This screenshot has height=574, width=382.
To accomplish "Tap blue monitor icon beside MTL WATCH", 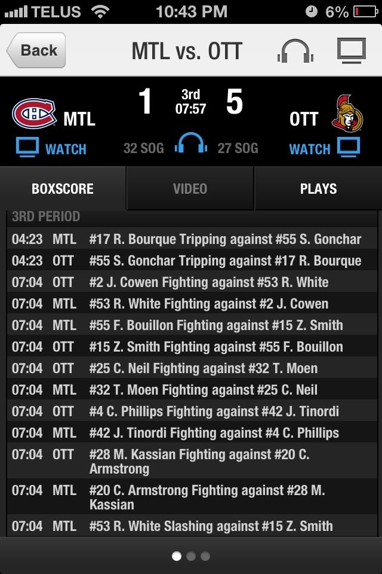I will click(27, 147).
